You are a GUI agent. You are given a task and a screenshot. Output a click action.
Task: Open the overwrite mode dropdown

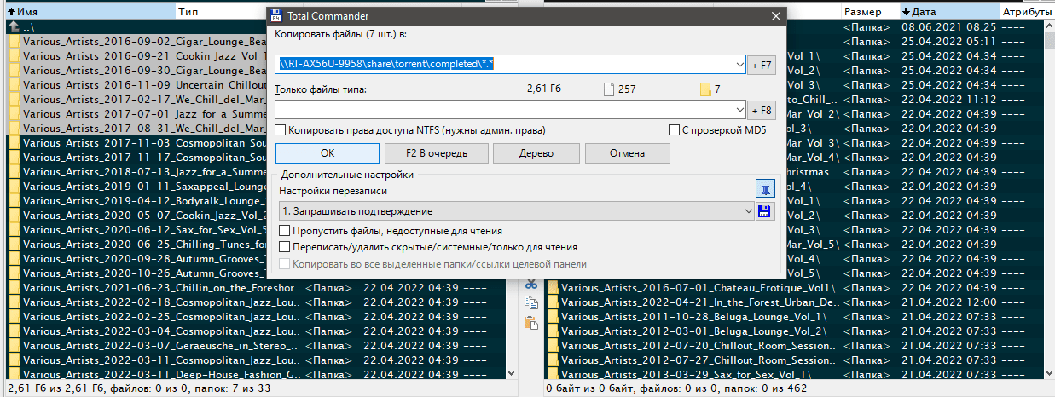(x=748, y=211)
